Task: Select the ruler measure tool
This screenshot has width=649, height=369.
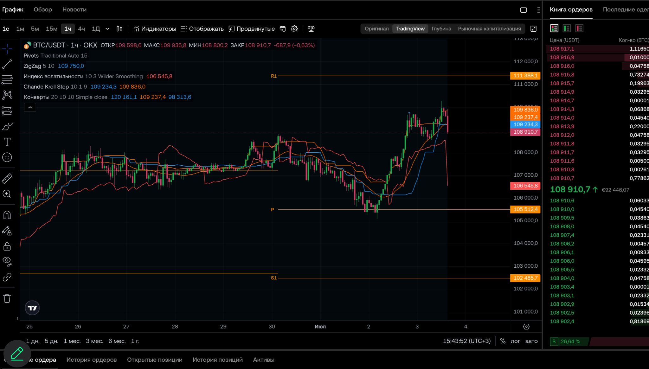Action: pyautogui.click(x=7, y=178)
